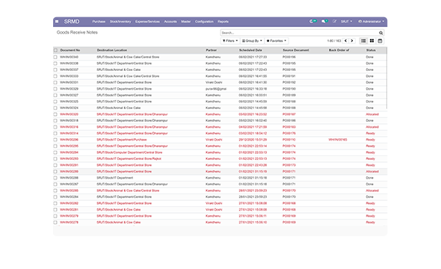Open document WH/IN/00316
This screenshot has width=441, height=269.
tap(70, 127)
